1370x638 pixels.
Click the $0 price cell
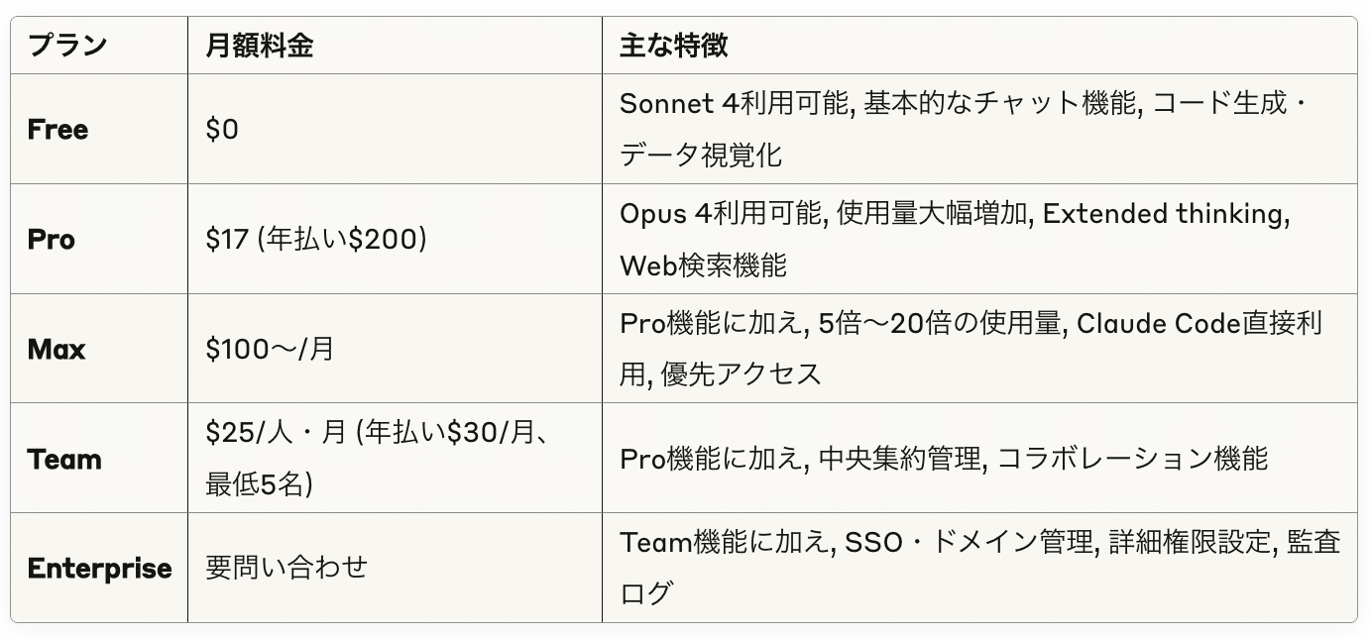pos(222,130)
